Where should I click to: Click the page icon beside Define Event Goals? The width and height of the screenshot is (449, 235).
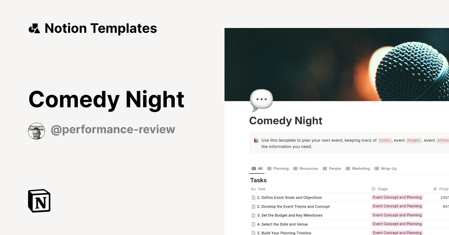pyautogui.click(x=253, y=197)
